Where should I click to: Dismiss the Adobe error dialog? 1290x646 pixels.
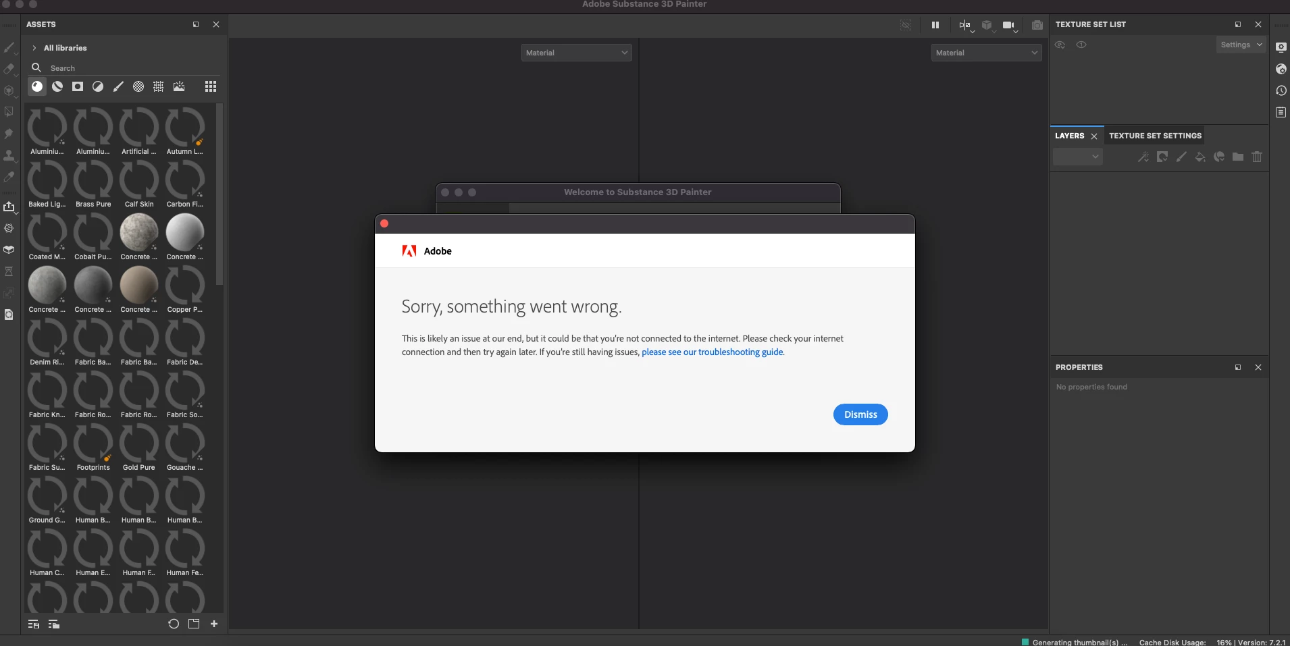860,414
